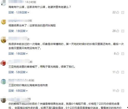The image size is (128, 109).
Task: Reply to the 三亚免税店 comment
Action: 11,72
